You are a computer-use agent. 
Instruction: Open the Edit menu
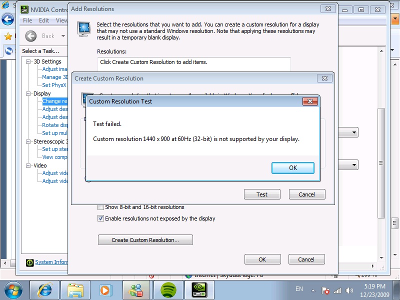[43, 20]
